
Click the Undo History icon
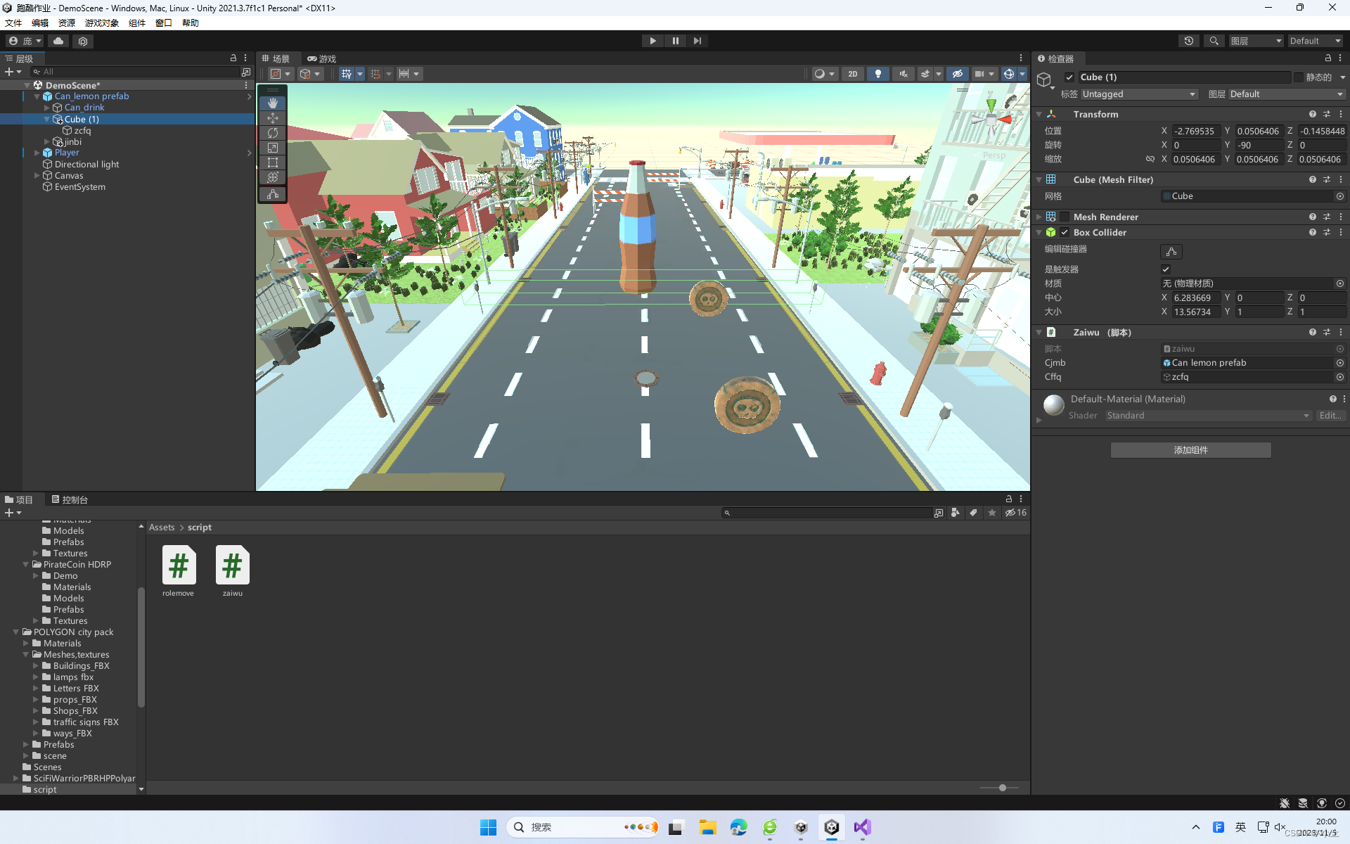point(1188,41)
